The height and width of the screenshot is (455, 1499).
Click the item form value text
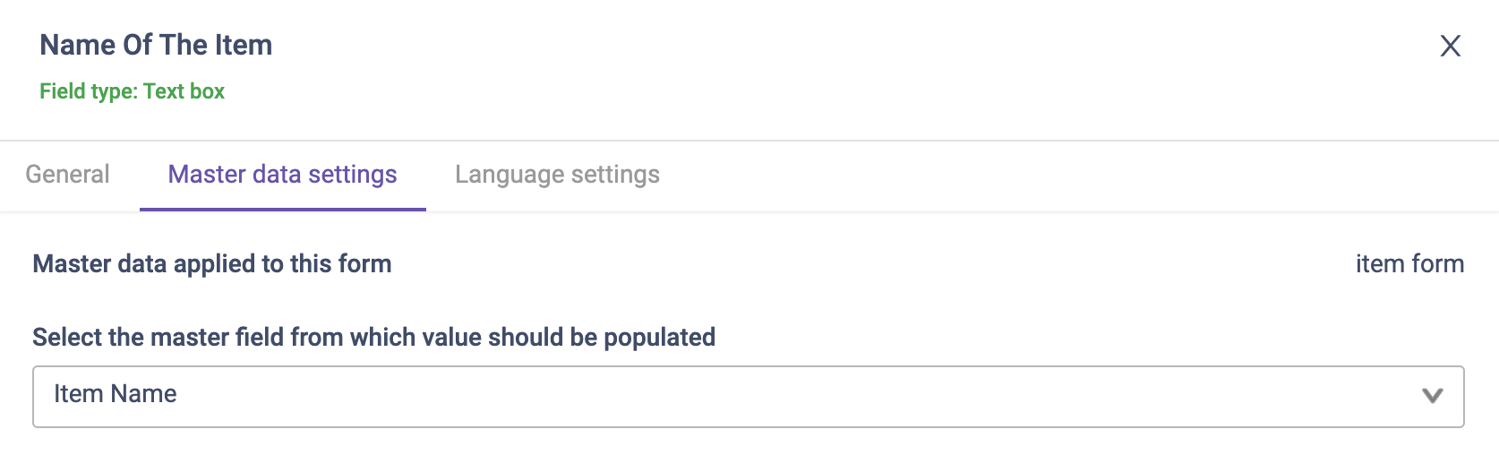(x=1409, y=264)
